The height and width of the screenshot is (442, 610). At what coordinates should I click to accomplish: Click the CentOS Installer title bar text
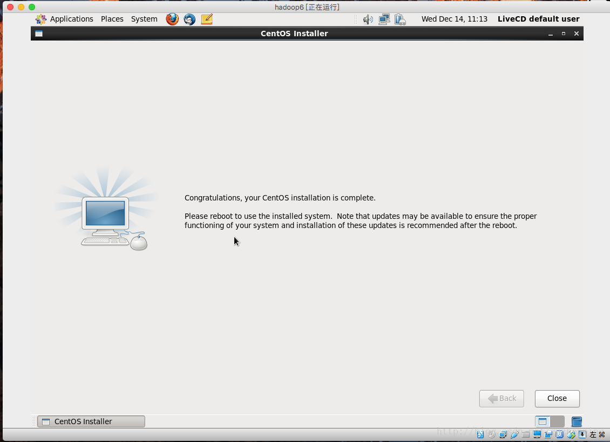click(294, 34)
